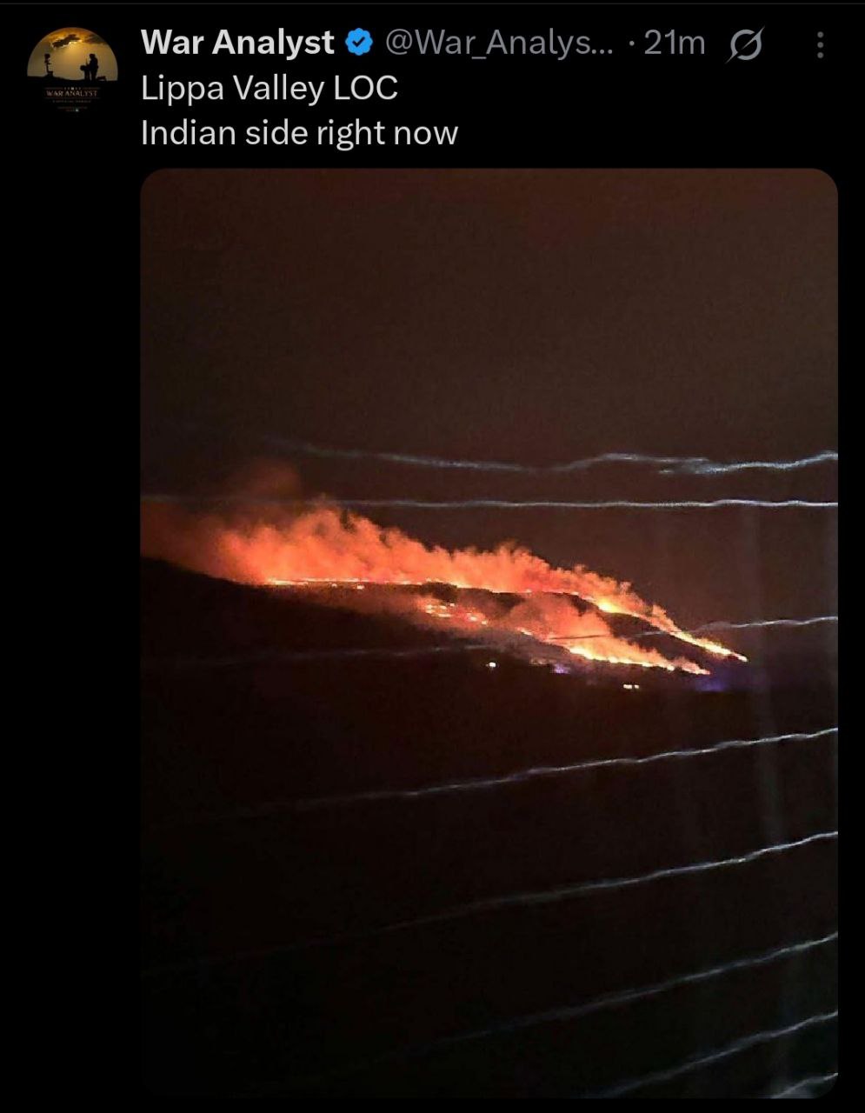Click the soldier silhouette in avatar
The width and height of the screenshot is (865, 1113).
pos(90,67)
